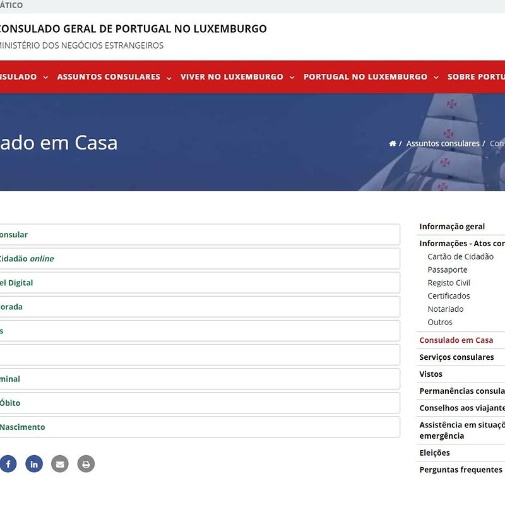The width and height of the screenshot is (505, 505).
Task: Expand Viver no Luxemburgo menu chevron
Action: pos(292,77)
